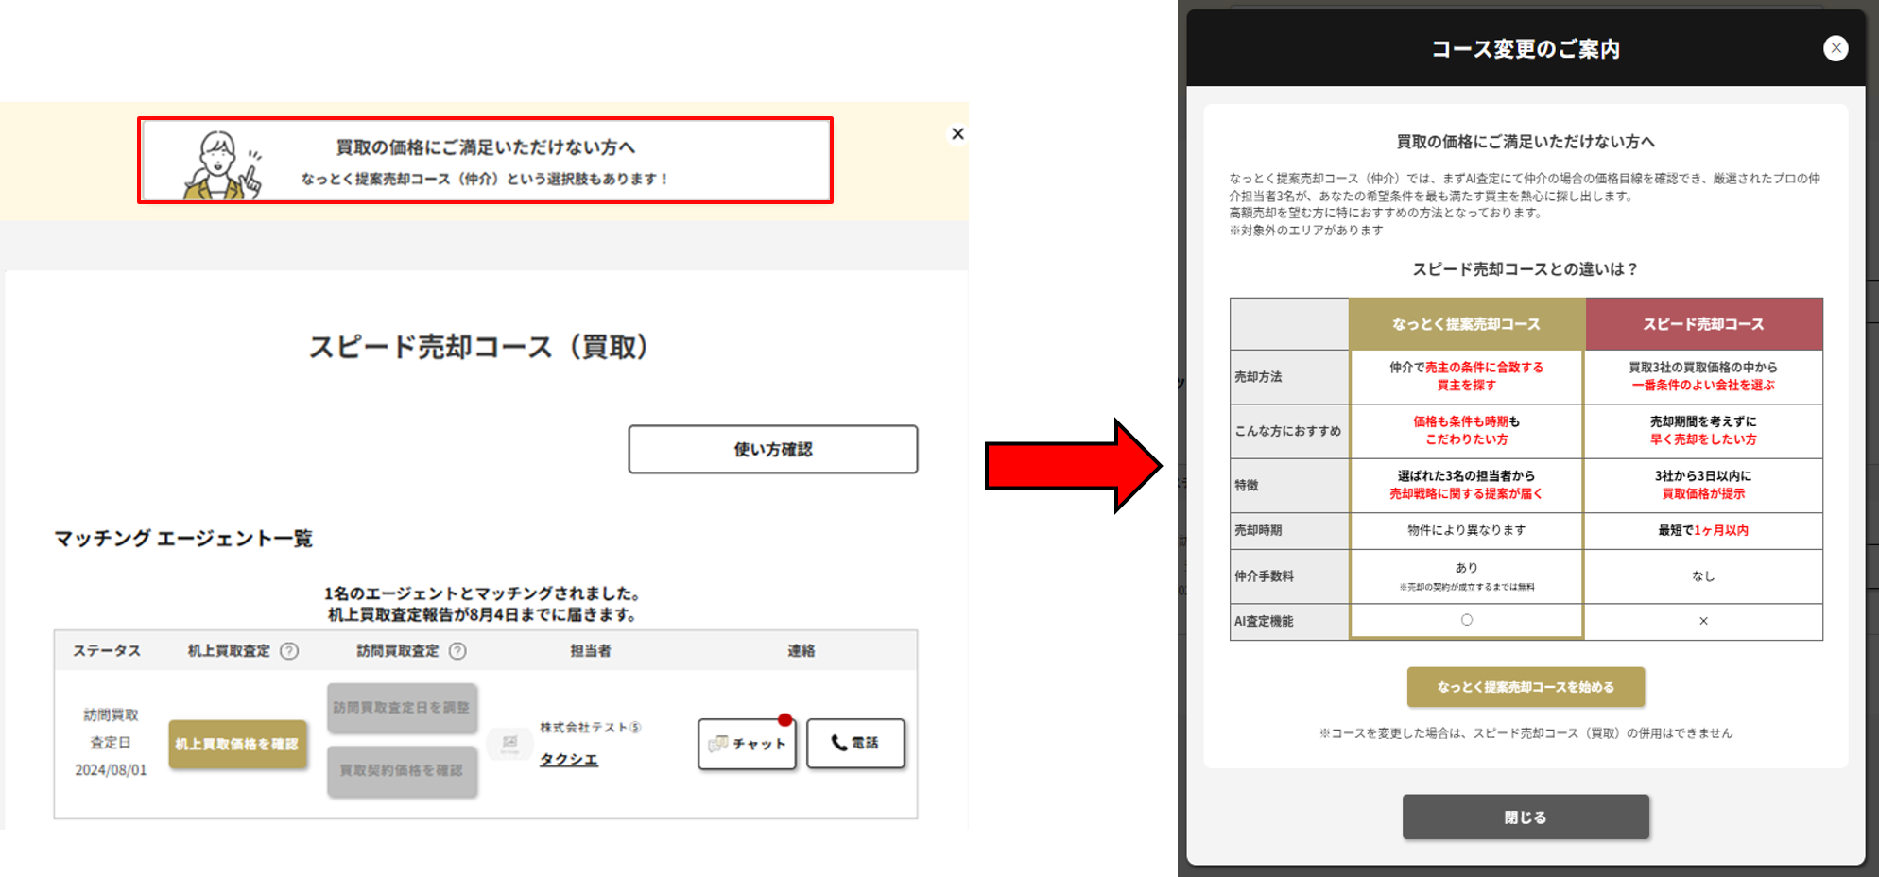Click the agent company thumbnail image
Viewport: 1879px width, 877px height.
click(x=509, y=743)
